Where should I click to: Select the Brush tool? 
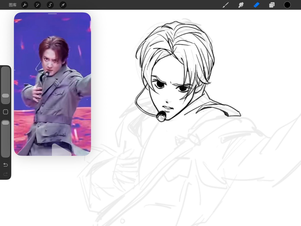pos(226,5)
